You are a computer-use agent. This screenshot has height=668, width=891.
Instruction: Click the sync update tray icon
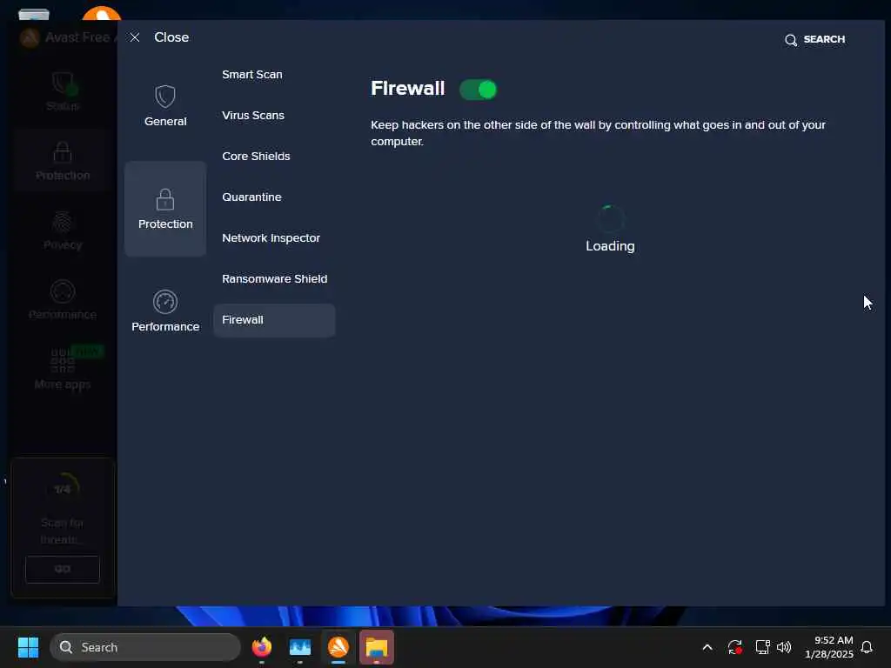pyautogui.click(x=734, y=647)
